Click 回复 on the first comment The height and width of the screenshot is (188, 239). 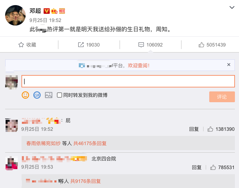pyautogui.click(x=194, y=129)
